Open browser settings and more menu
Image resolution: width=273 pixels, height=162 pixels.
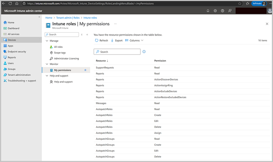[270, 4]
